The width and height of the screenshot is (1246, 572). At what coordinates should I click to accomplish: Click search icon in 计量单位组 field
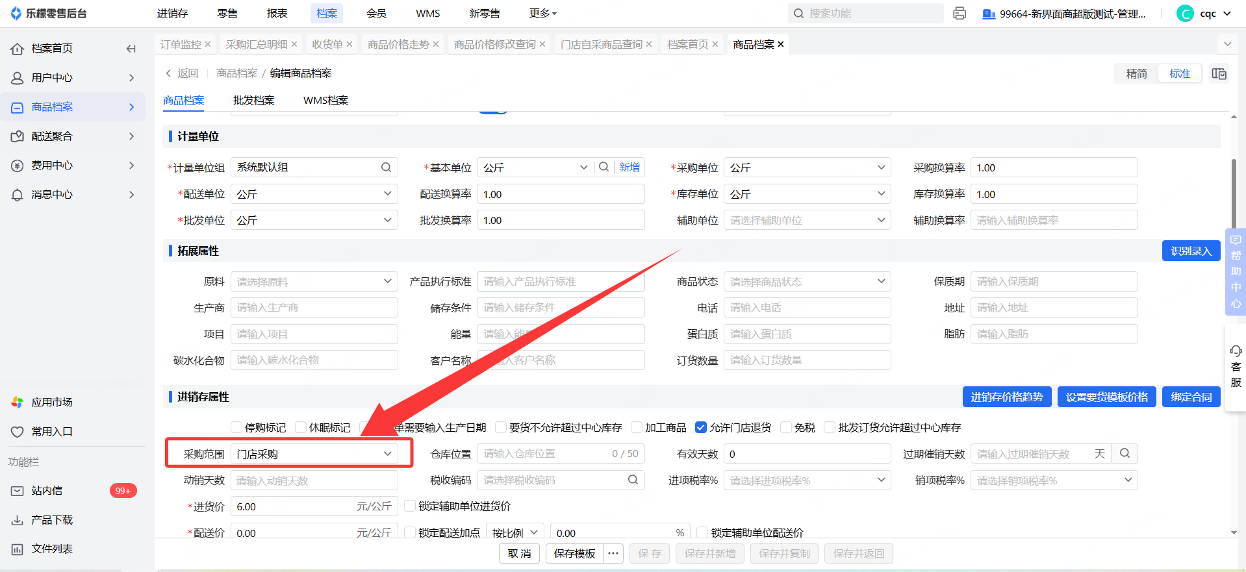click(386, 168)
